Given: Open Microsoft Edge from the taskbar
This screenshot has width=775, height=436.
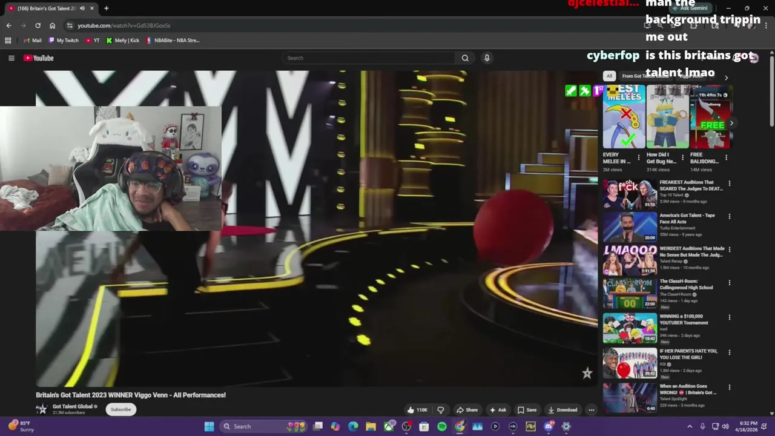Looking at the screenshot, I should click(353, 426).
